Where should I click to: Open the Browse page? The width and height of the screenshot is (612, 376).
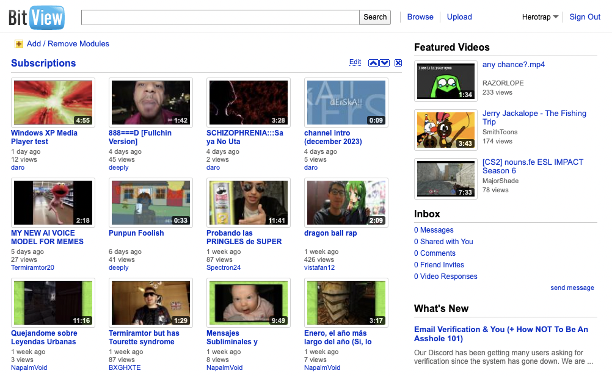(420, 17)
